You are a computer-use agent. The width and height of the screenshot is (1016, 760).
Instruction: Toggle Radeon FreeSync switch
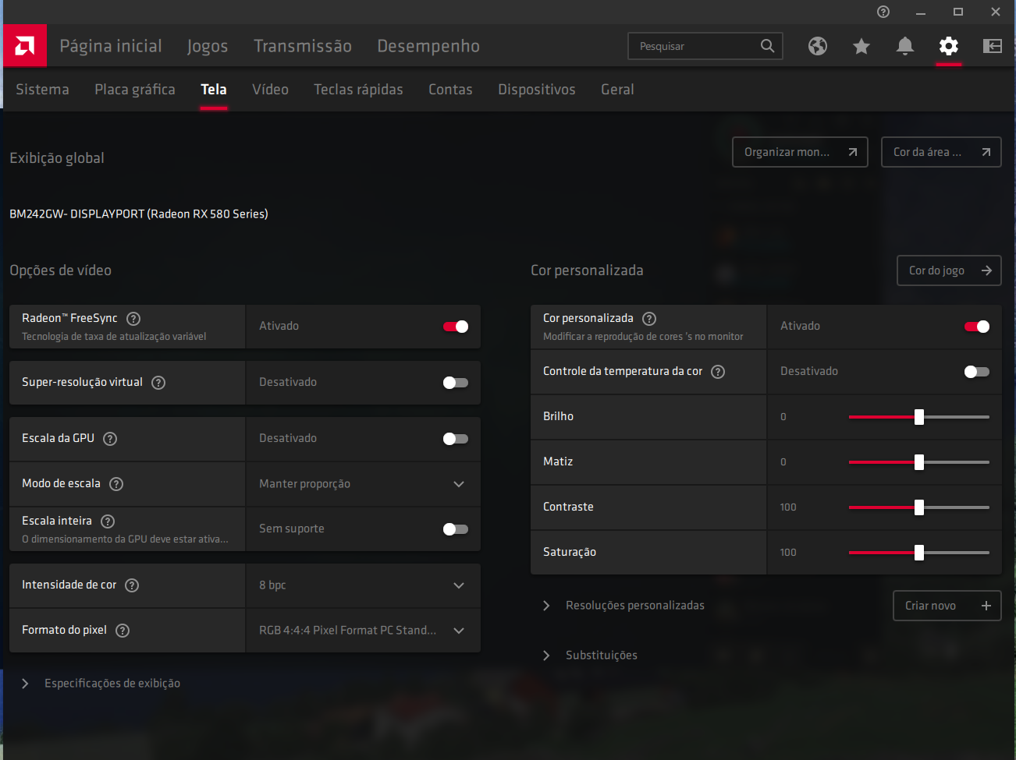pyautogui.click(x=456, y=327)
